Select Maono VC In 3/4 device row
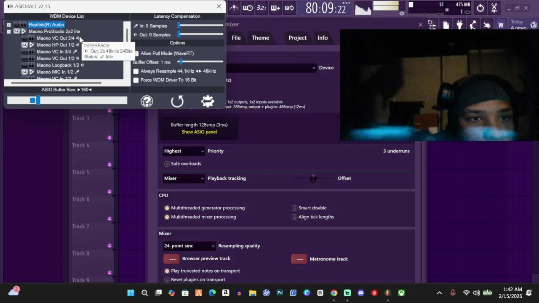 [x=54, y=52]
